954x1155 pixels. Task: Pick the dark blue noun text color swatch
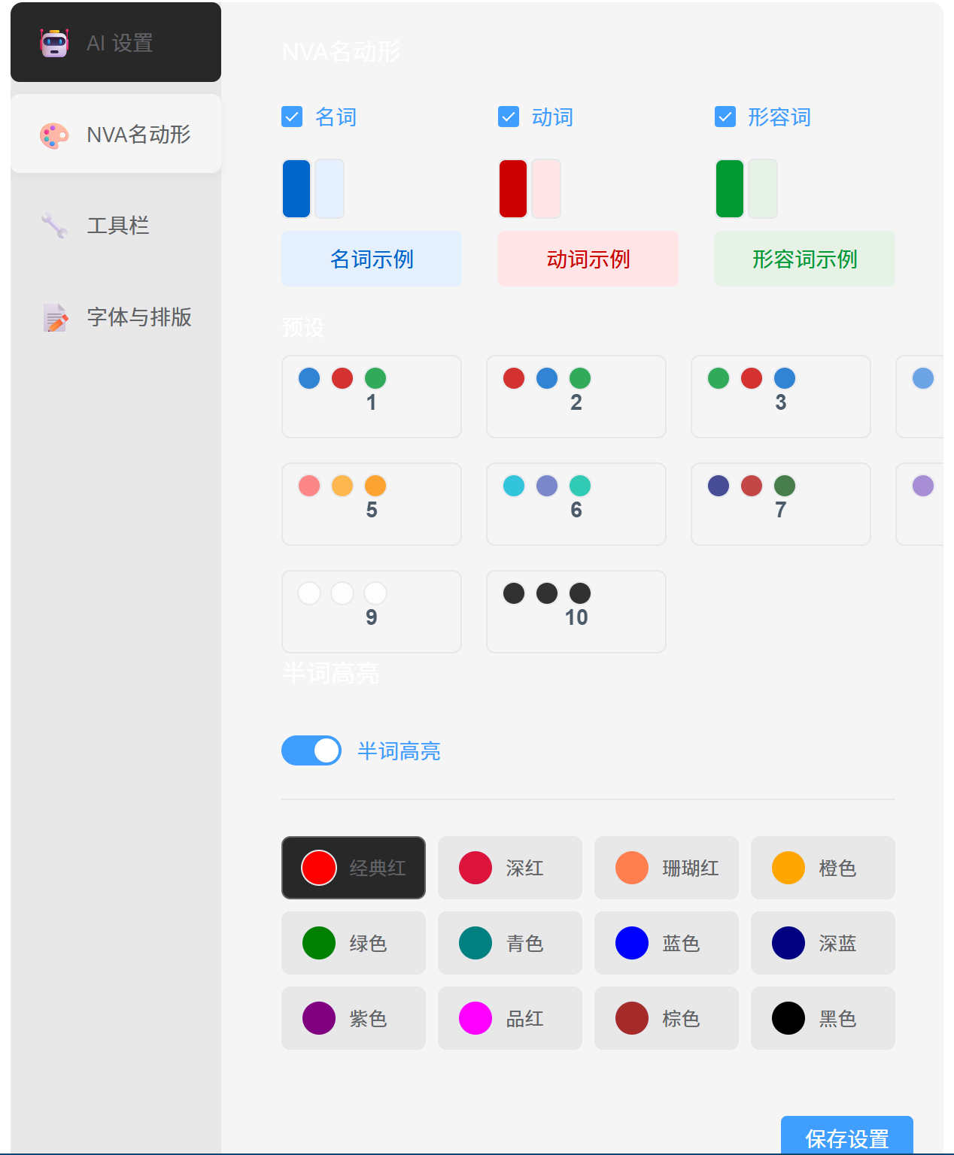tap(296, 189)
